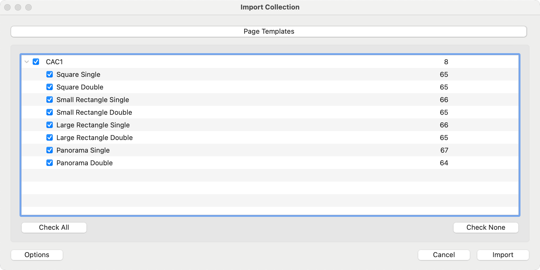
Task: Uncheck Large Rectangle Single checkbox
Action: pyautogui.click(x=50, y=125)
